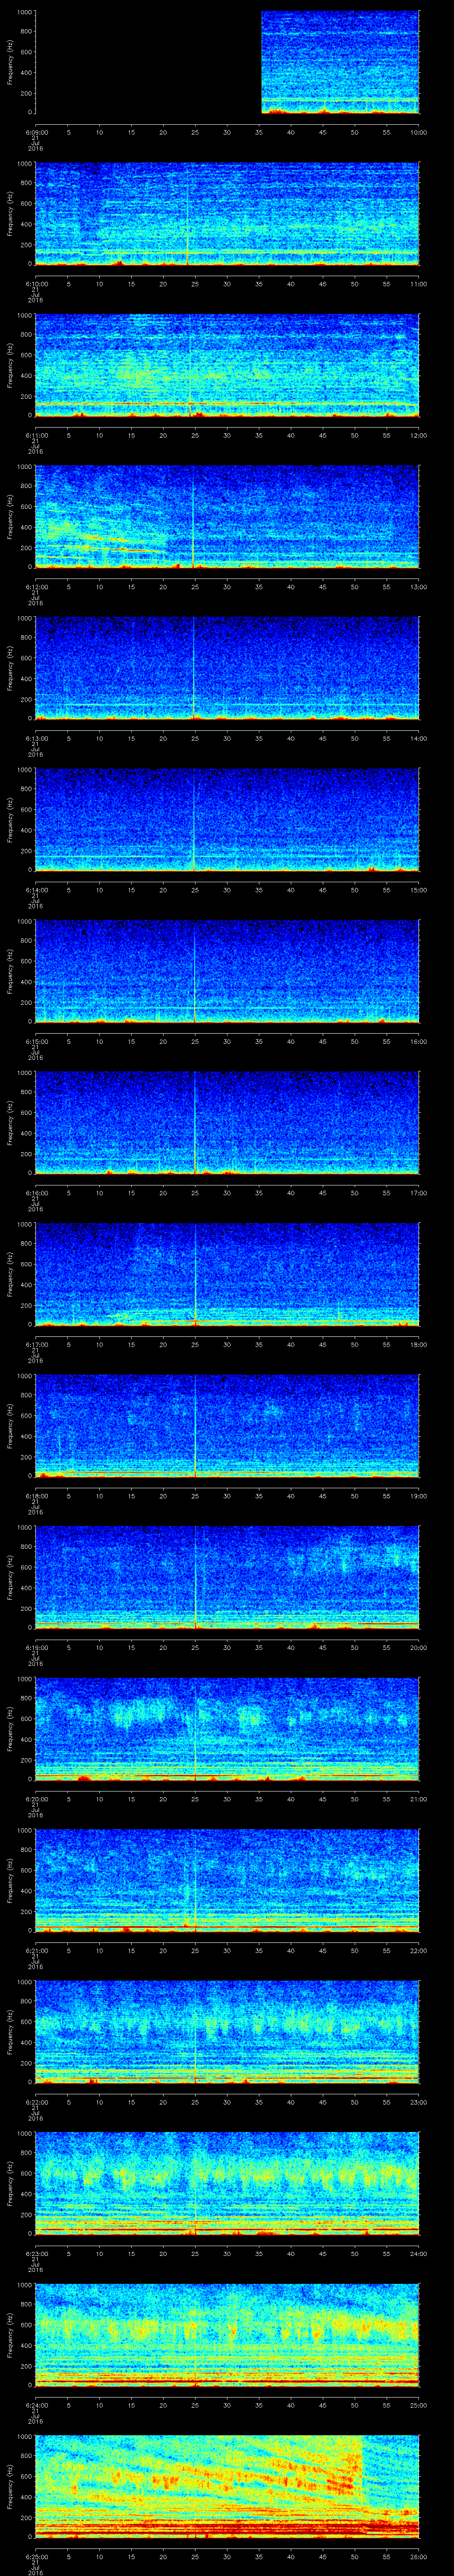Click the '6:16:00' start time label
This screenshot has height=2576, width=454.
36,1193
